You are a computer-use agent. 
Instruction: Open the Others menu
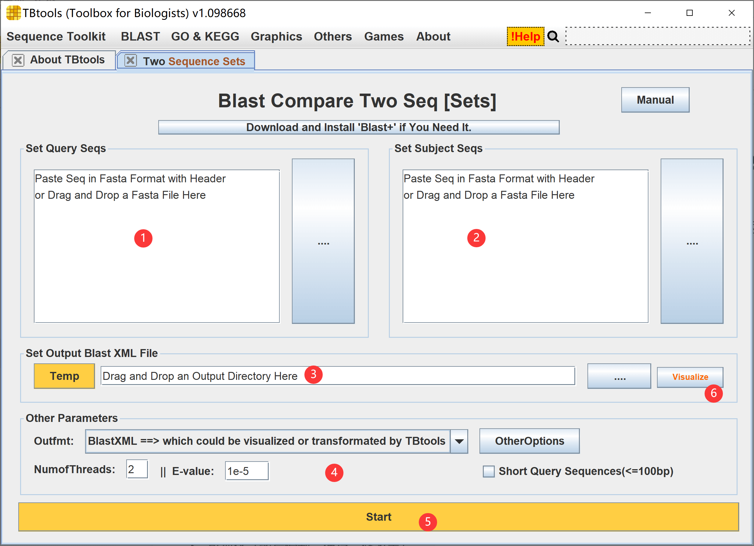coord(333,36)
